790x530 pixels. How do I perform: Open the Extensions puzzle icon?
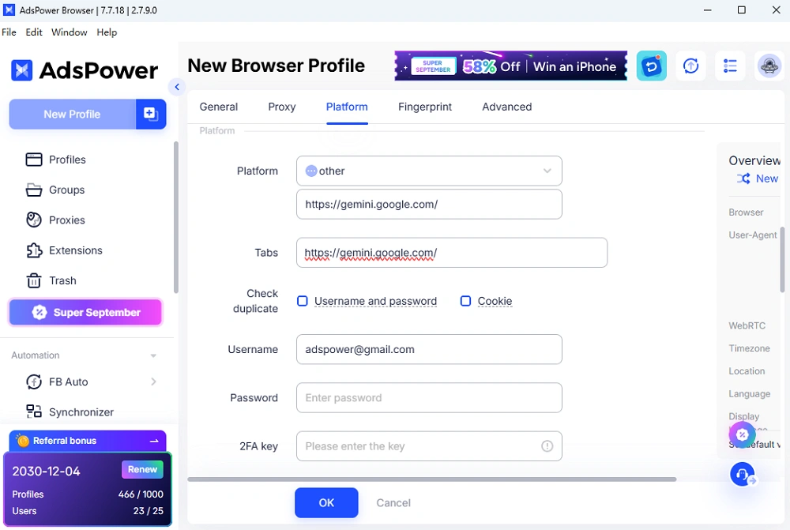34,250
